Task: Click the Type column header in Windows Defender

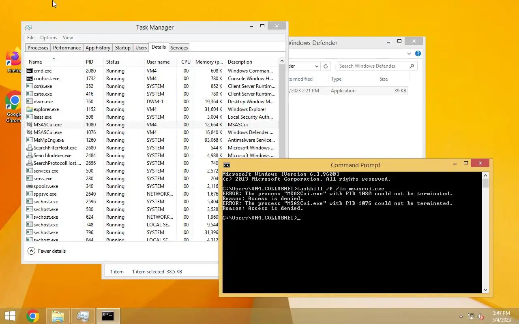Action: coord(352,79)
